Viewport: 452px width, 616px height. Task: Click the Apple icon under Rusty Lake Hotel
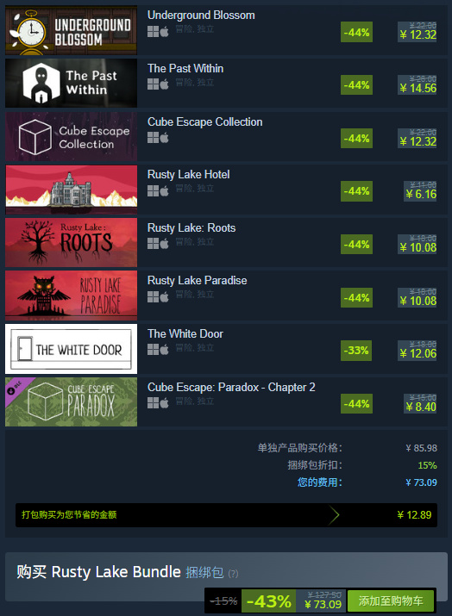tap(165, 191)
